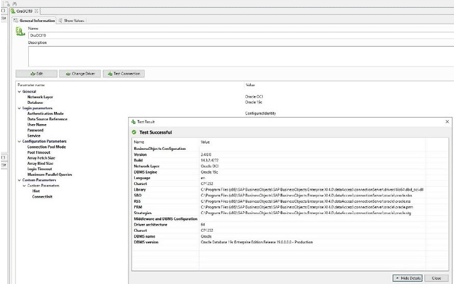This screenshot has height=284, width=454.
Task: Close the OraOCI19 editor tab
Action: tap(36, 11)
